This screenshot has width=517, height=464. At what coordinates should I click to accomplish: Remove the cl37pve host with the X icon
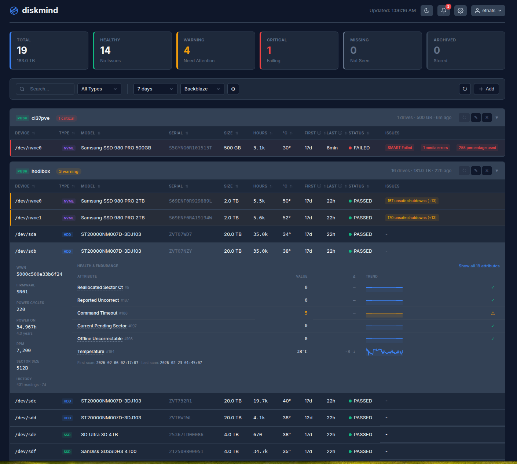487,118
